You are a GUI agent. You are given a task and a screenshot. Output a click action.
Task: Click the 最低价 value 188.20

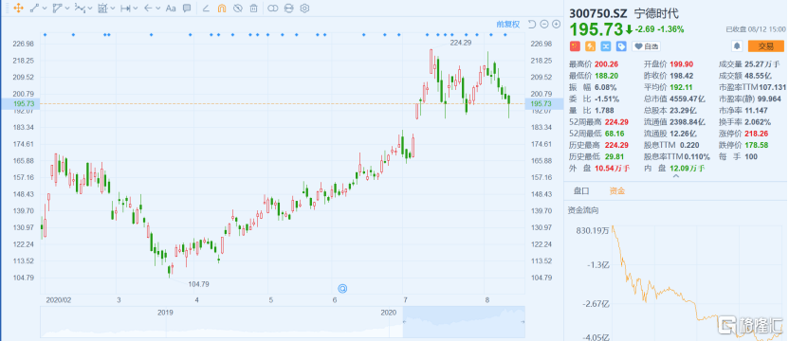pos(606,76)
